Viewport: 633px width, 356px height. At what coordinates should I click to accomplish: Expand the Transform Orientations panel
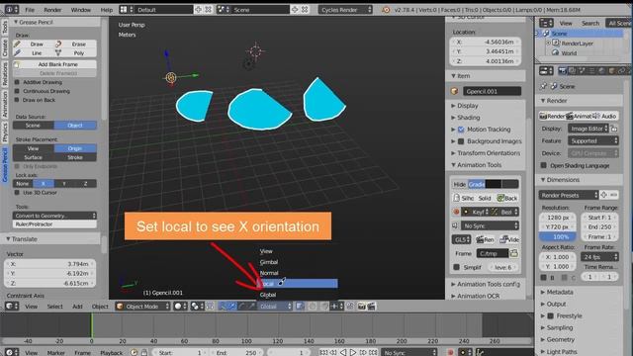[486, 153]
